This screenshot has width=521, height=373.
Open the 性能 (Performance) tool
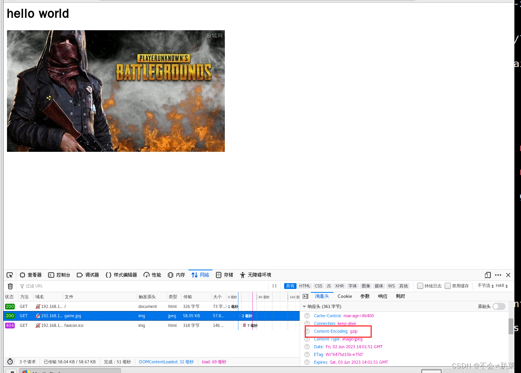152,275
